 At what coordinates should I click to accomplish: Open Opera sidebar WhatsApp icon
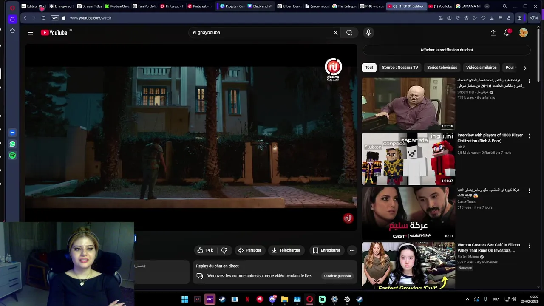pos(12,144)
